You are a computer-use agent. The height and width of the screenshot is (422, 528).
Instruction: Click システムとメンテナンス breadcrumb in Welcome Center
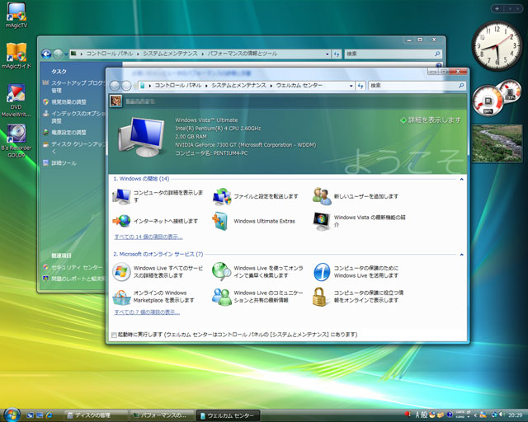click(238, 86)
